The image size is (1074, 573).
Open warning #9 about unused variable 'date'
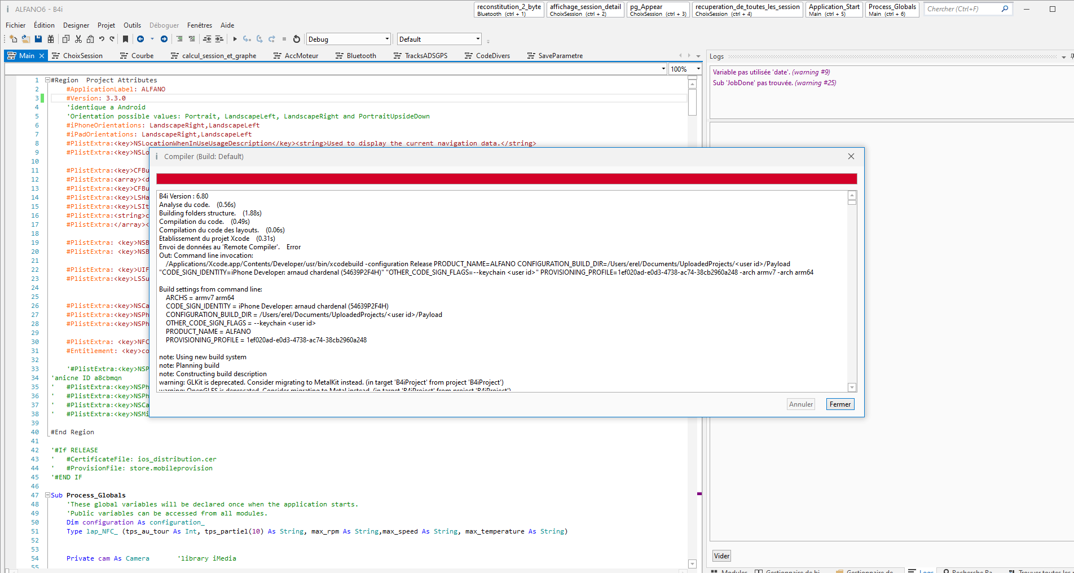tap(771, 72)
